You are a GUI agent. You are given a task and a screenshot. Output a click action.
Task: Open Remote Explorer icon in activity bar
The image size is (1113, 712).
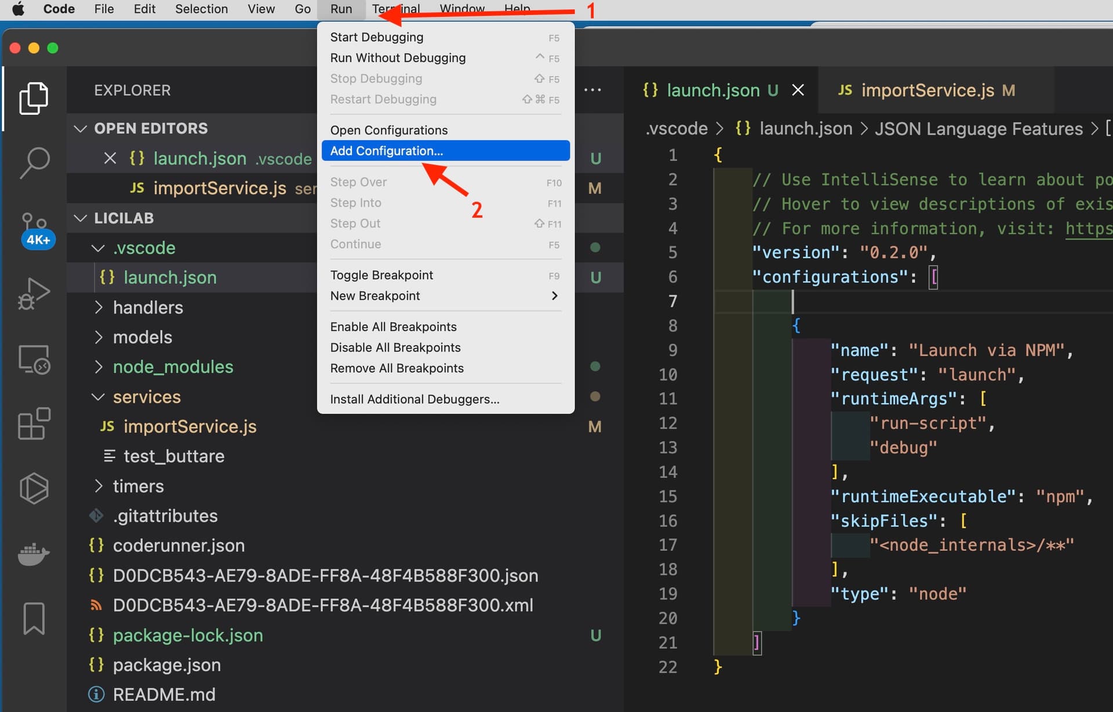(34, 360)
